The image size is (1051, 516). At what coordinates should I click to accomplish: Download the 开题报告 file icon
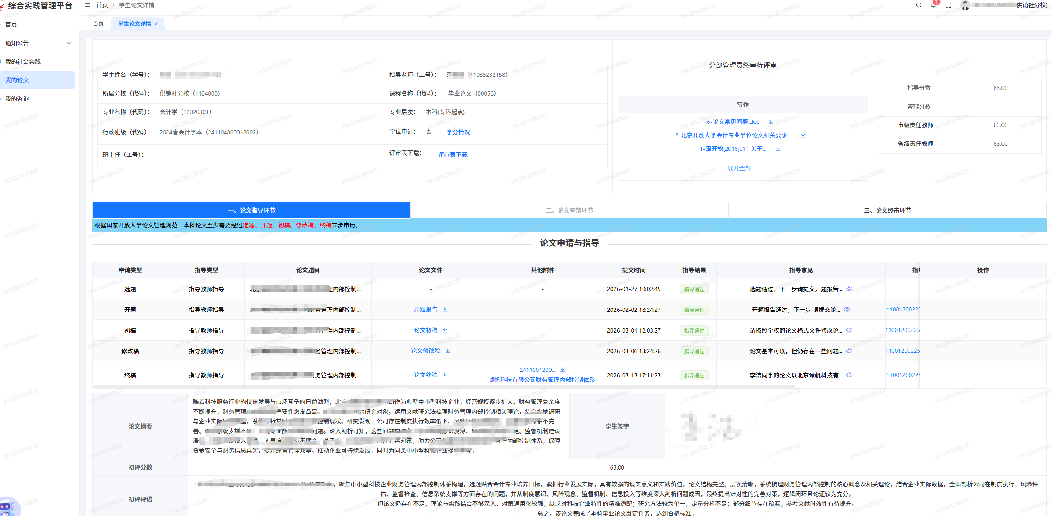445,309
